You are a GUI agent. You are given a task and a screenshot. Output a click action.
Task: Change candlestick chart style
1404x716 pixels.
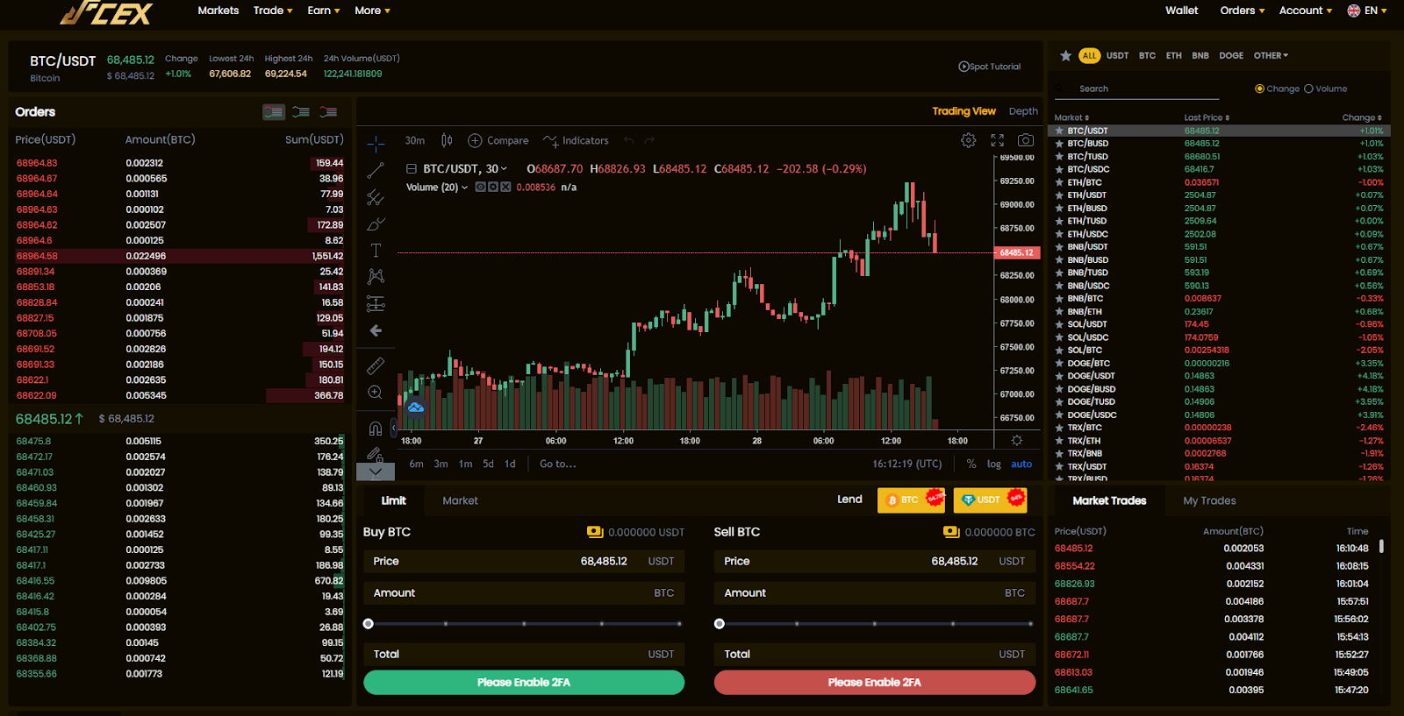pos(447,140)
